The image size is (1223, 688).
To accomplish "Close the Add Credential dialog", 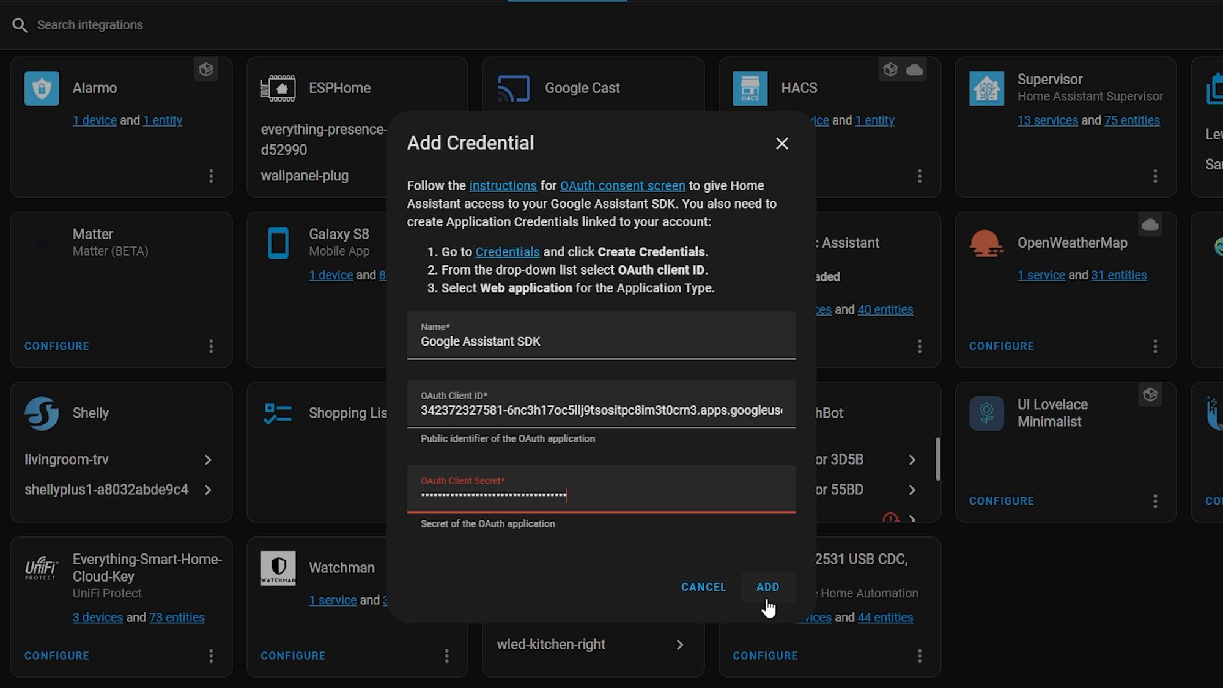I will [781, 144].
